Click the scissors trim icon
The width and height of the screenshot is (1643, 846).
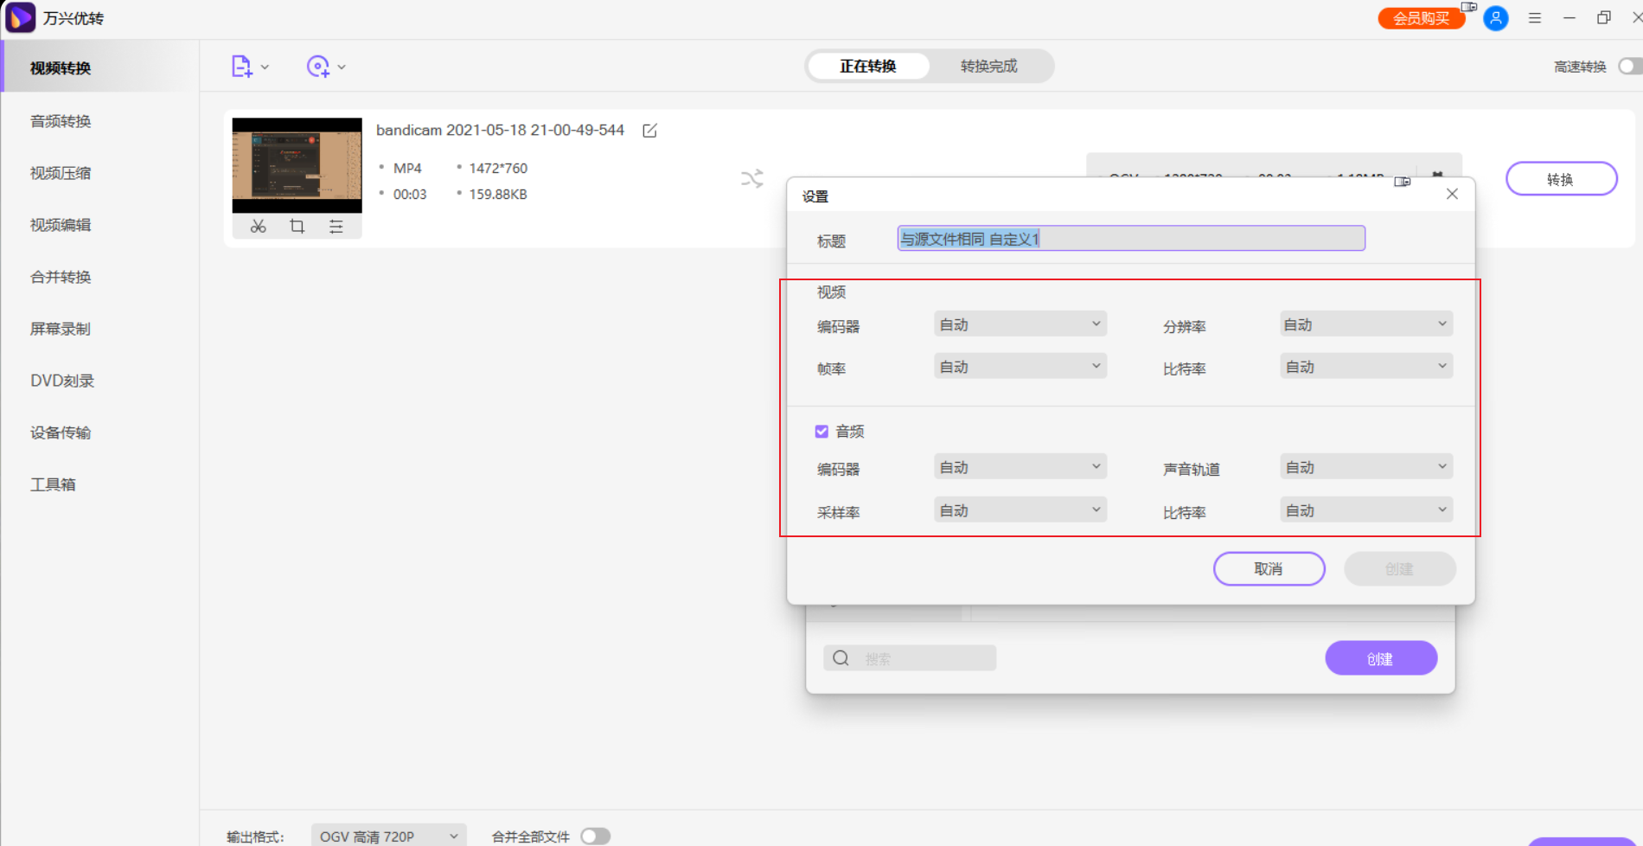pyautogui.click(x=258, y=227)
